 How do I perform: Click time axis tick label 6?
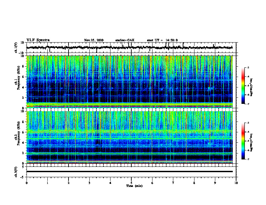152,183
